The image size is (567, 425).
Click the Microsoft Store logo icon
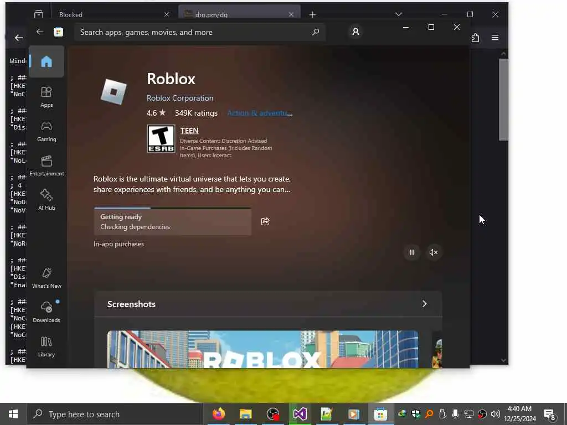(x=58, y=32)
